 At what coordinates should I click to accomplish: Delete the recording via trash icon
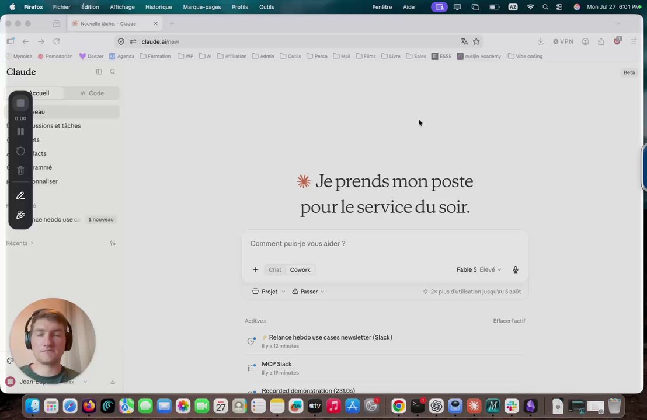(20, 170)
